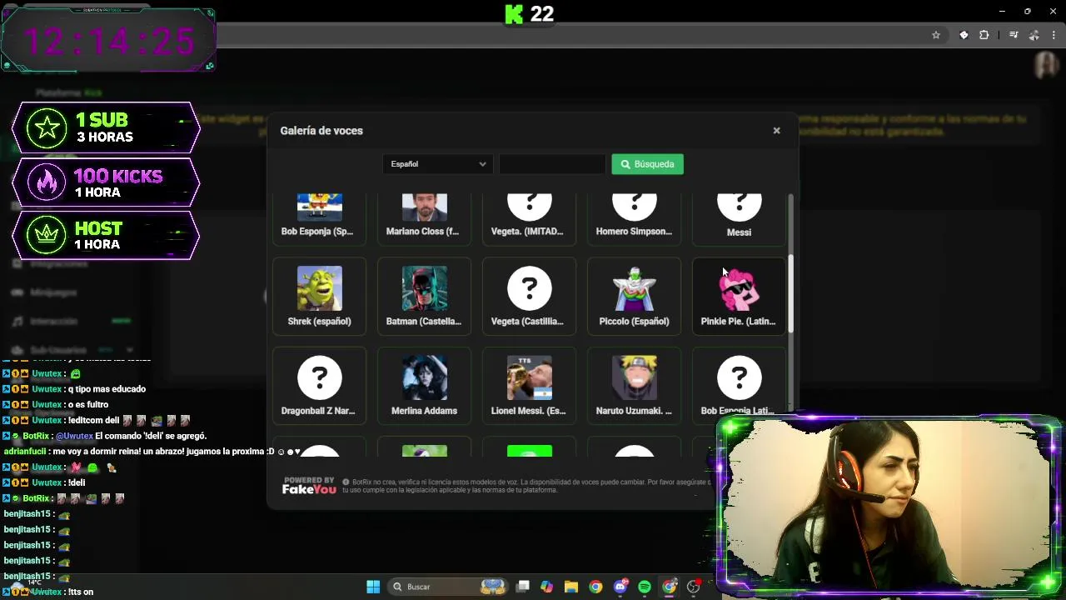
Task: Click the HOST 1 HORA overlay badge
Action: click(x=107, y=235)
